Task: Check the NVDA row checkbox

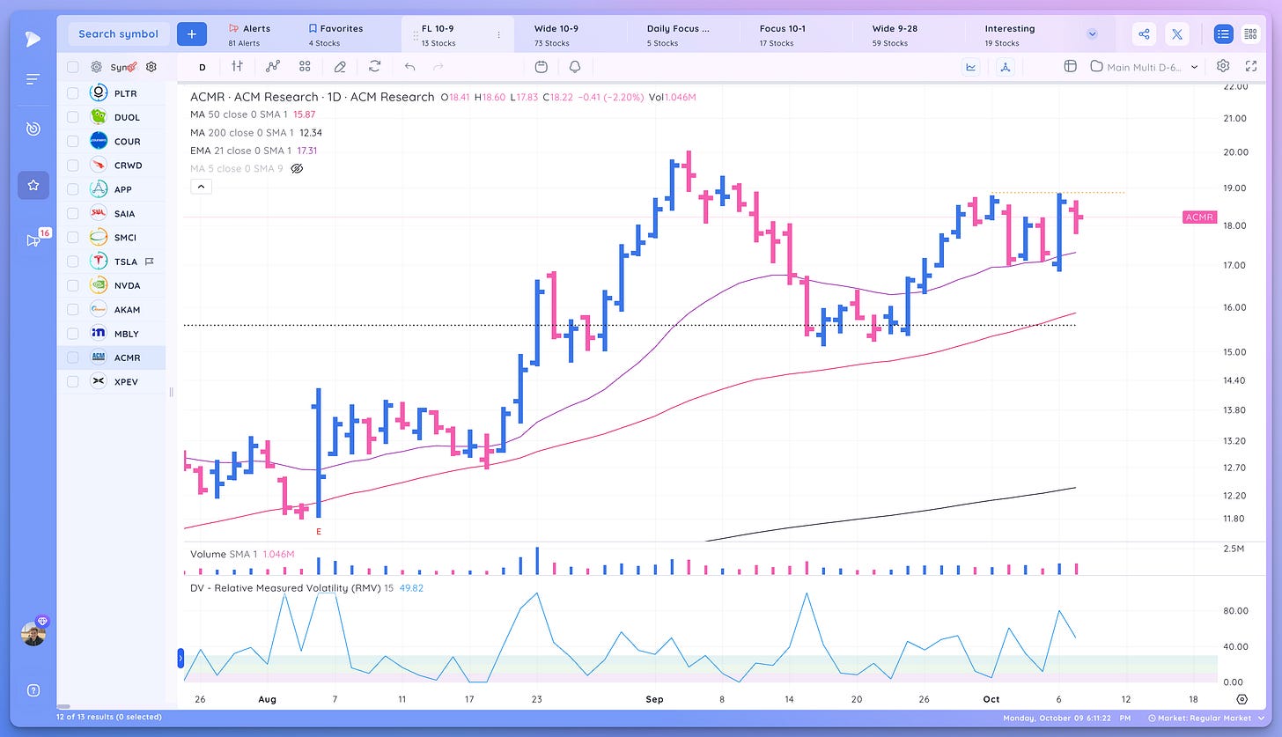Action: (x=73, y=285)
